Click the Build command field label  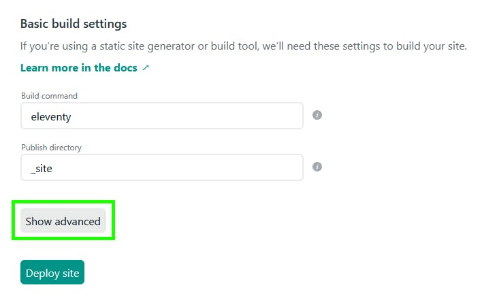tap(49, 96)
